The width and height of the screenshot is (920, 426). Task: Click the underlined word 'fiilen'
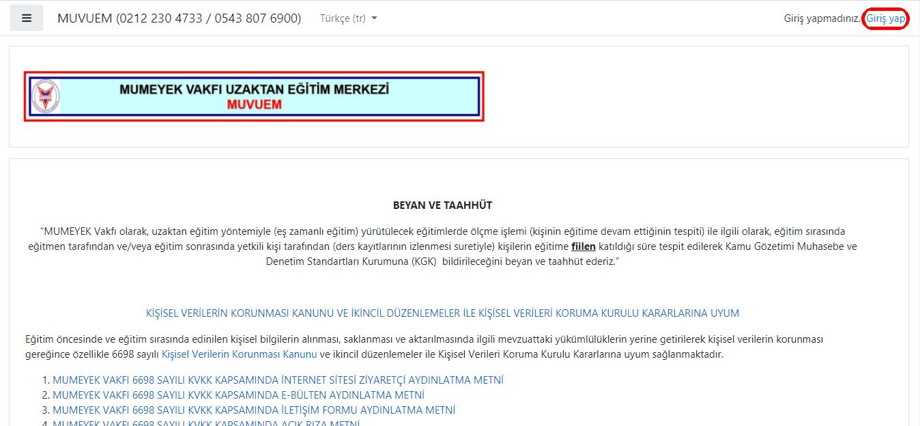(x=584, y=246)
